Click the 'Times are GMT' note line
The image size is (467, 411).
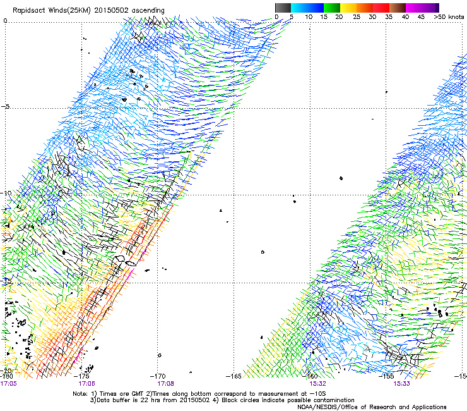click(199, 394)
